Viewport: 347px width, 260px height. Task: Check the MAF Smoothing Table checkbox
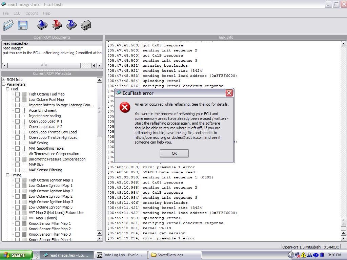click(x=18, y=148)
